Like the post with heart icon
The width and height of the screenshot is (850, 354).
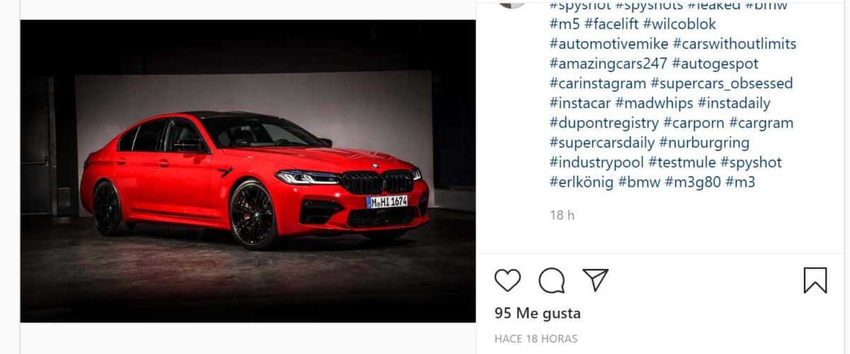click(x=507, y=280)
